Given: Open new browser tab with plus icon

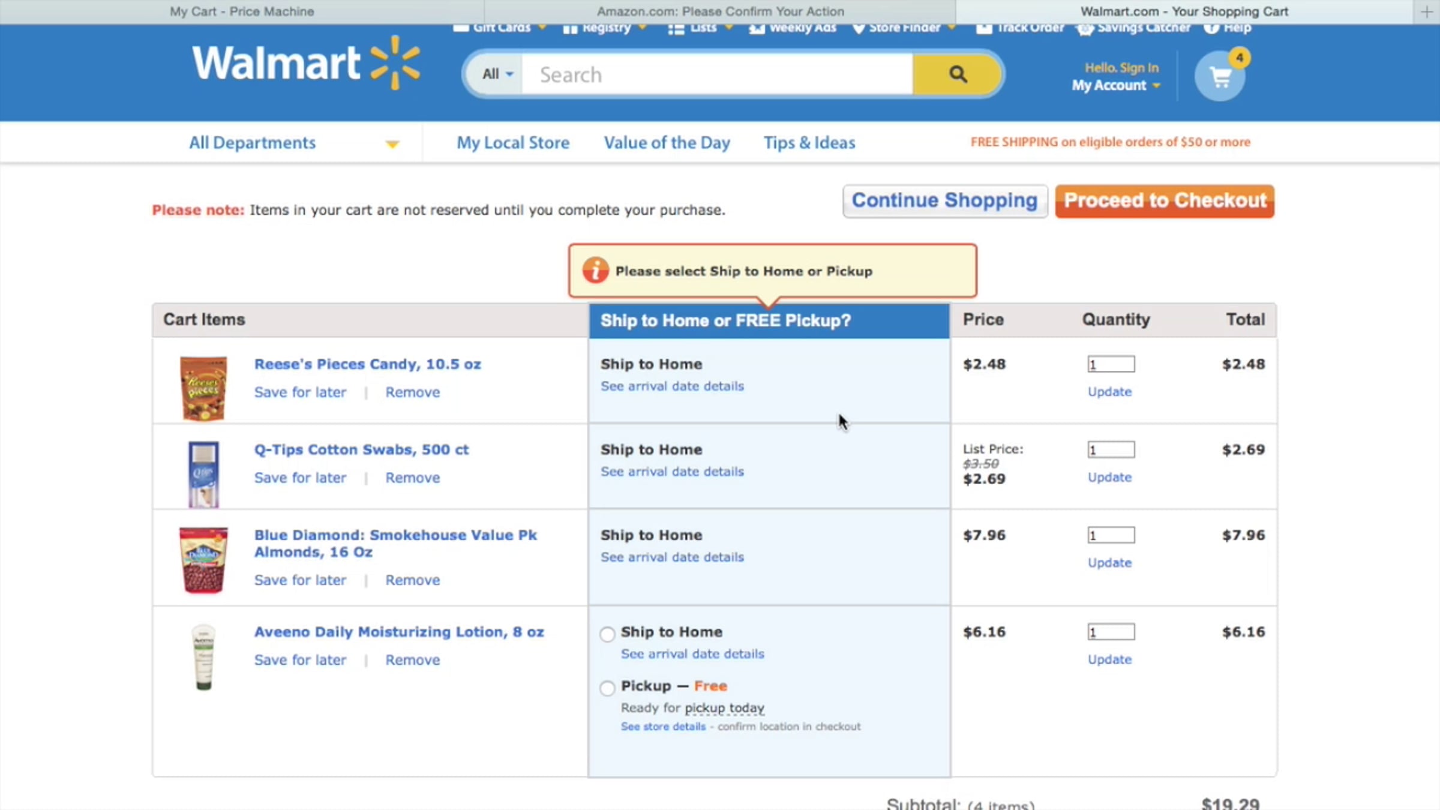Looking at the screenshot, I should 1426,11.
